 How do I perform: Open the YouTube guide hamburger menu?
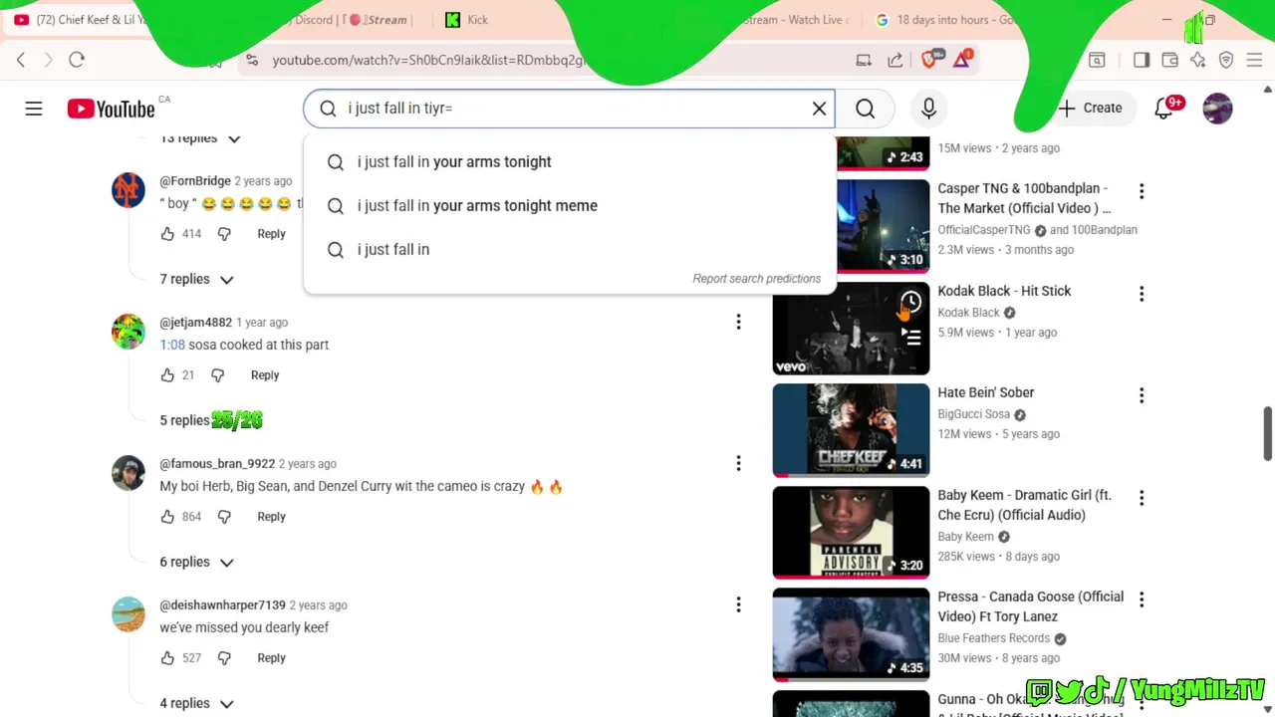click(x=34, y=109)
